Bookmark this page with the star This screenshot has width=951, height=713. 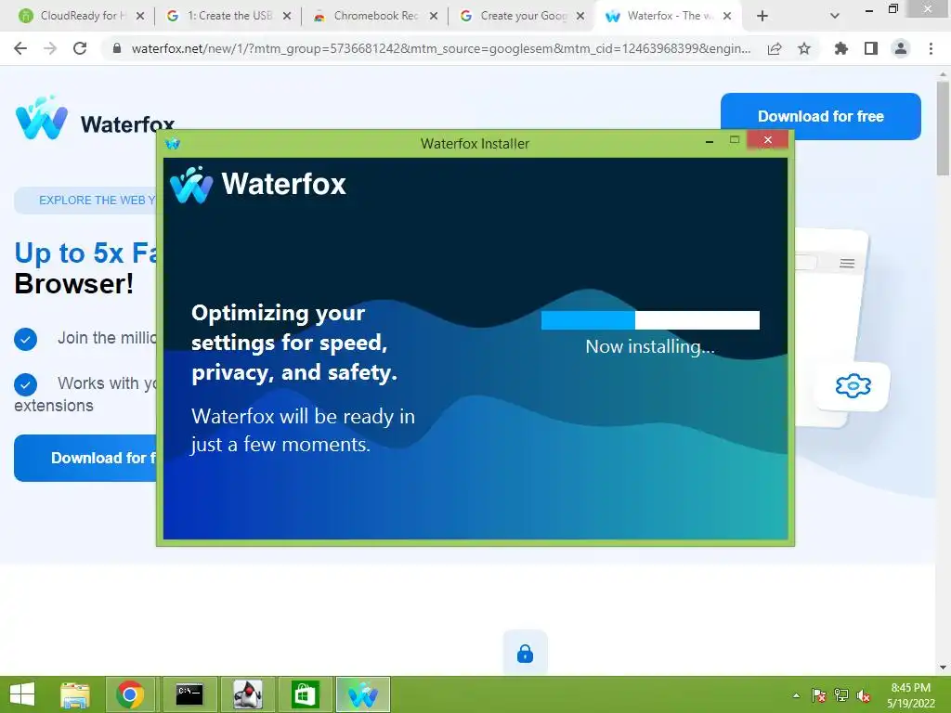coord(804,48)
